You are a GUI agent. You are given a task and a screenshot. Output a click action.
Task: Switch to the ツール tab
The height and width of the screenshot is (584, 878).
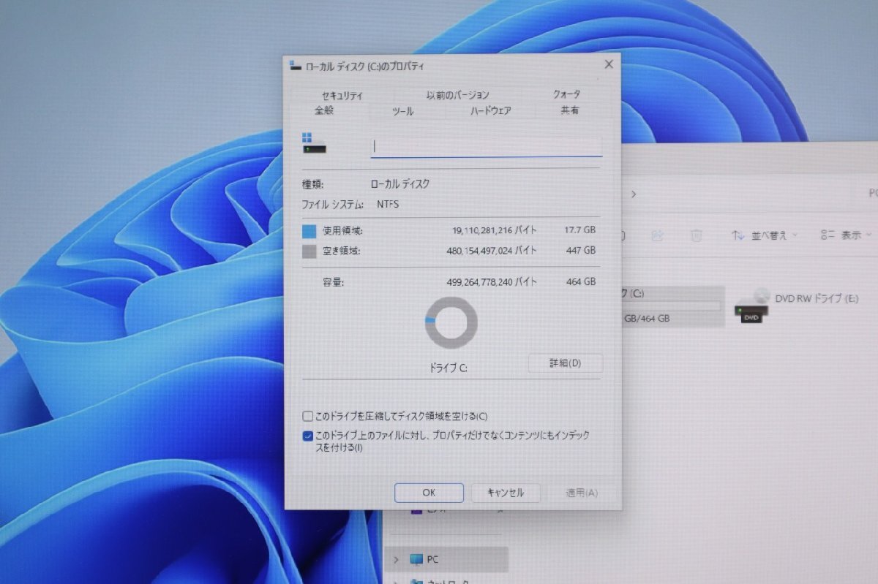(x=402, y=111)
